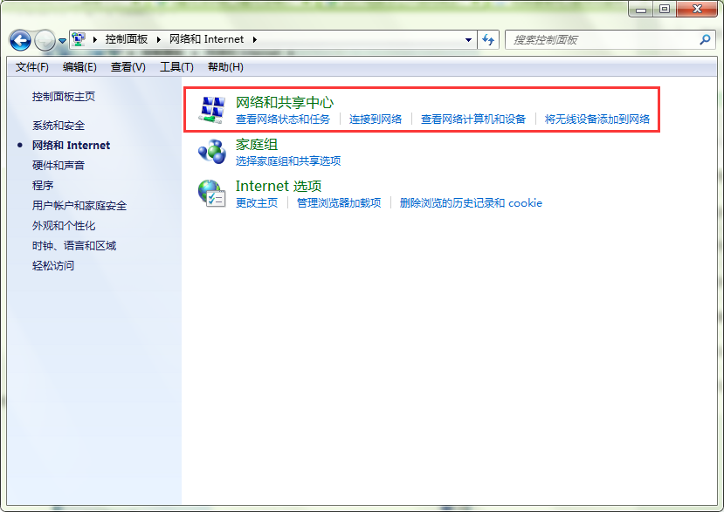This screenshot has width=724, height=512.
Task: Click the Internet 选项 globe icon
Action: click(x=211, y=193)
